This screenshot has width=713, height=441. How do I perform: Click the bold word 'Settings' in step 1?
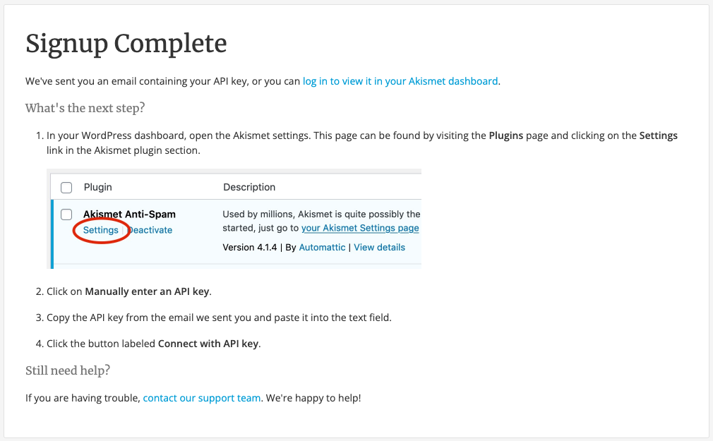(659, 135)
